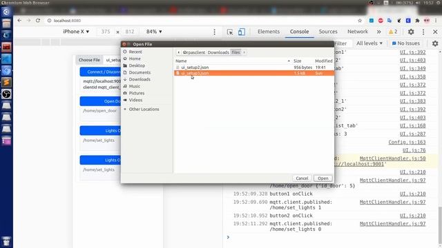Image resolution: width=442 pixels, height=248 pixels.
Task: Click the No Issues button
Action: click(406, 43)
